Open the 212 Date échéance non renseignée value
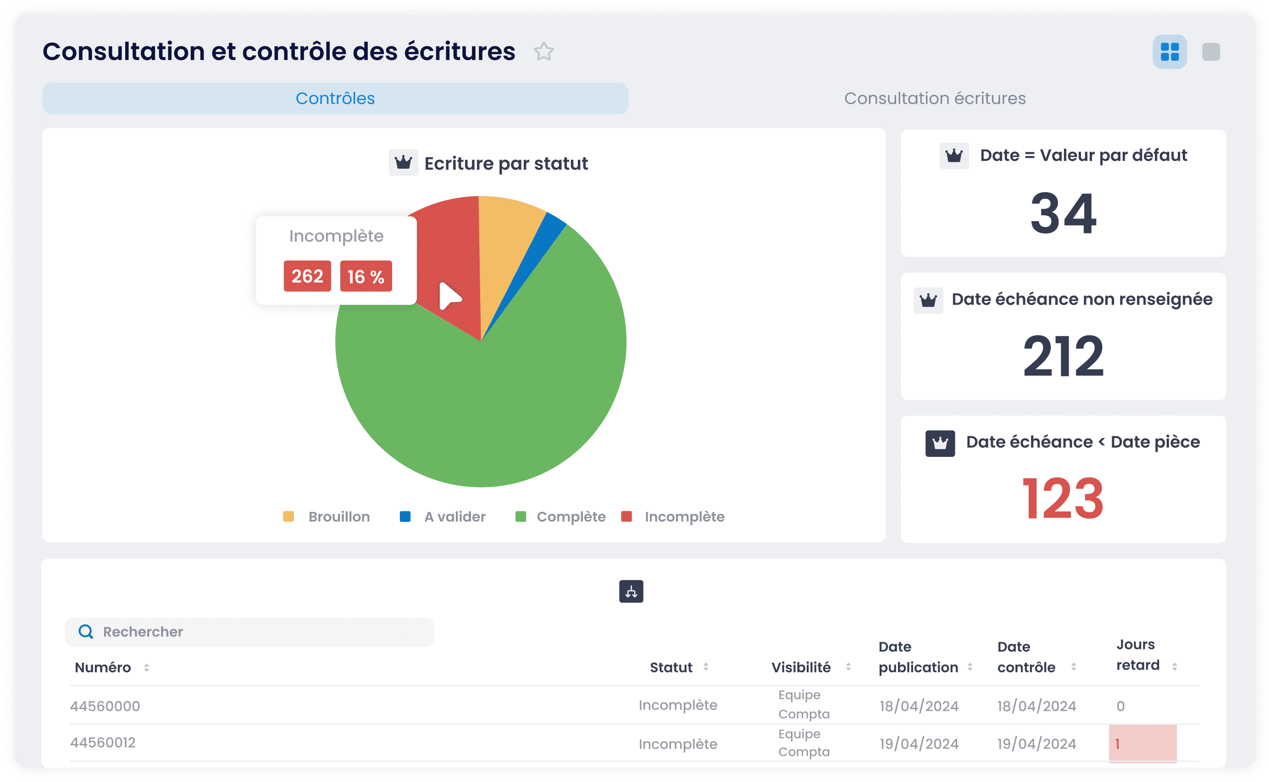1269x782 pixels. 1063,356
